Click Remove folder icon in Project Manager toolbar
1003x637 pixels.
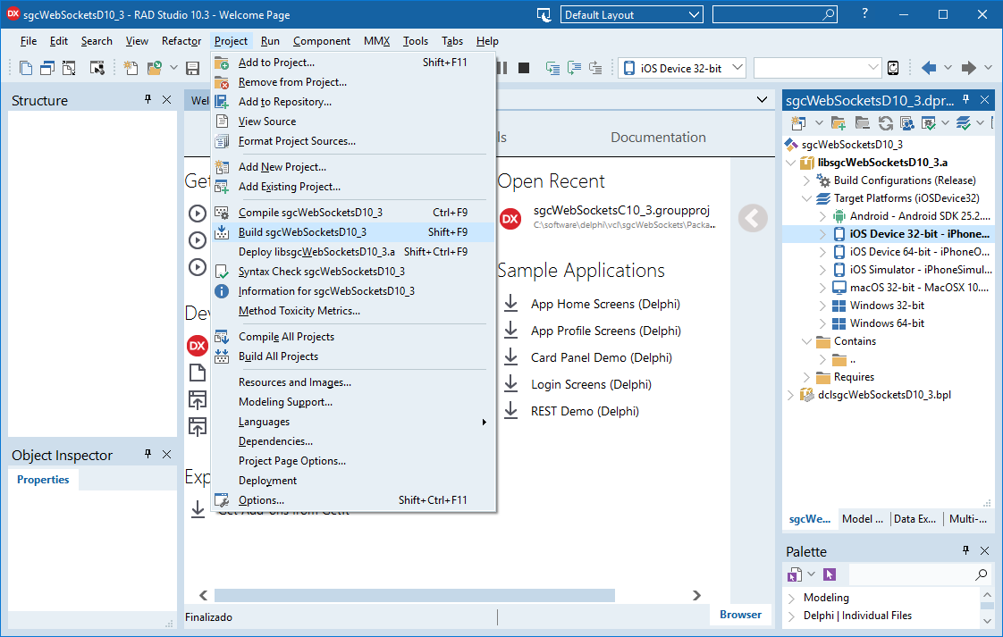click(863, 122)
